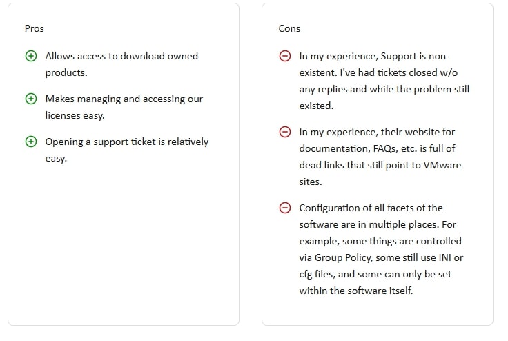The width and height of the screenshot is (508, 341).
Task: Click green plus icon beside managing licenses
Action: point(30,99)
